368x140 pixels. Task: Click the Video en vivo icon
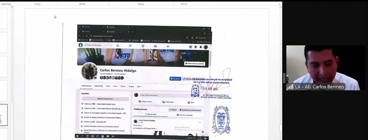[x=140, y=102]
